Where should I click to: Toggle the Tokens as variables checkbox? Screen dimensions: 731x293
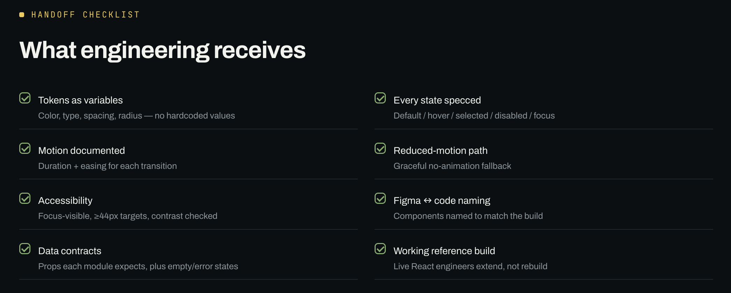[25, 98]
